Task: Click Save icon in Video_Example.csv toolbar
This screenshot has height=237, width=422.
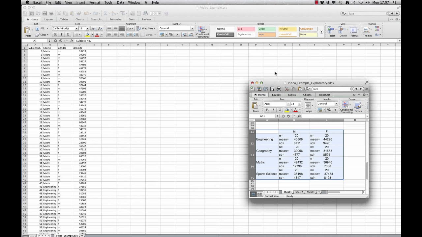Action: (x=44, y=13)
